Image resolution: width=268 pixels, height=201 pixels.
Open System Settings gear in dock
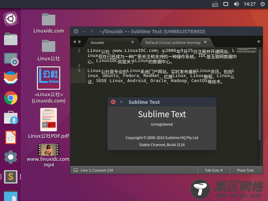11,157
